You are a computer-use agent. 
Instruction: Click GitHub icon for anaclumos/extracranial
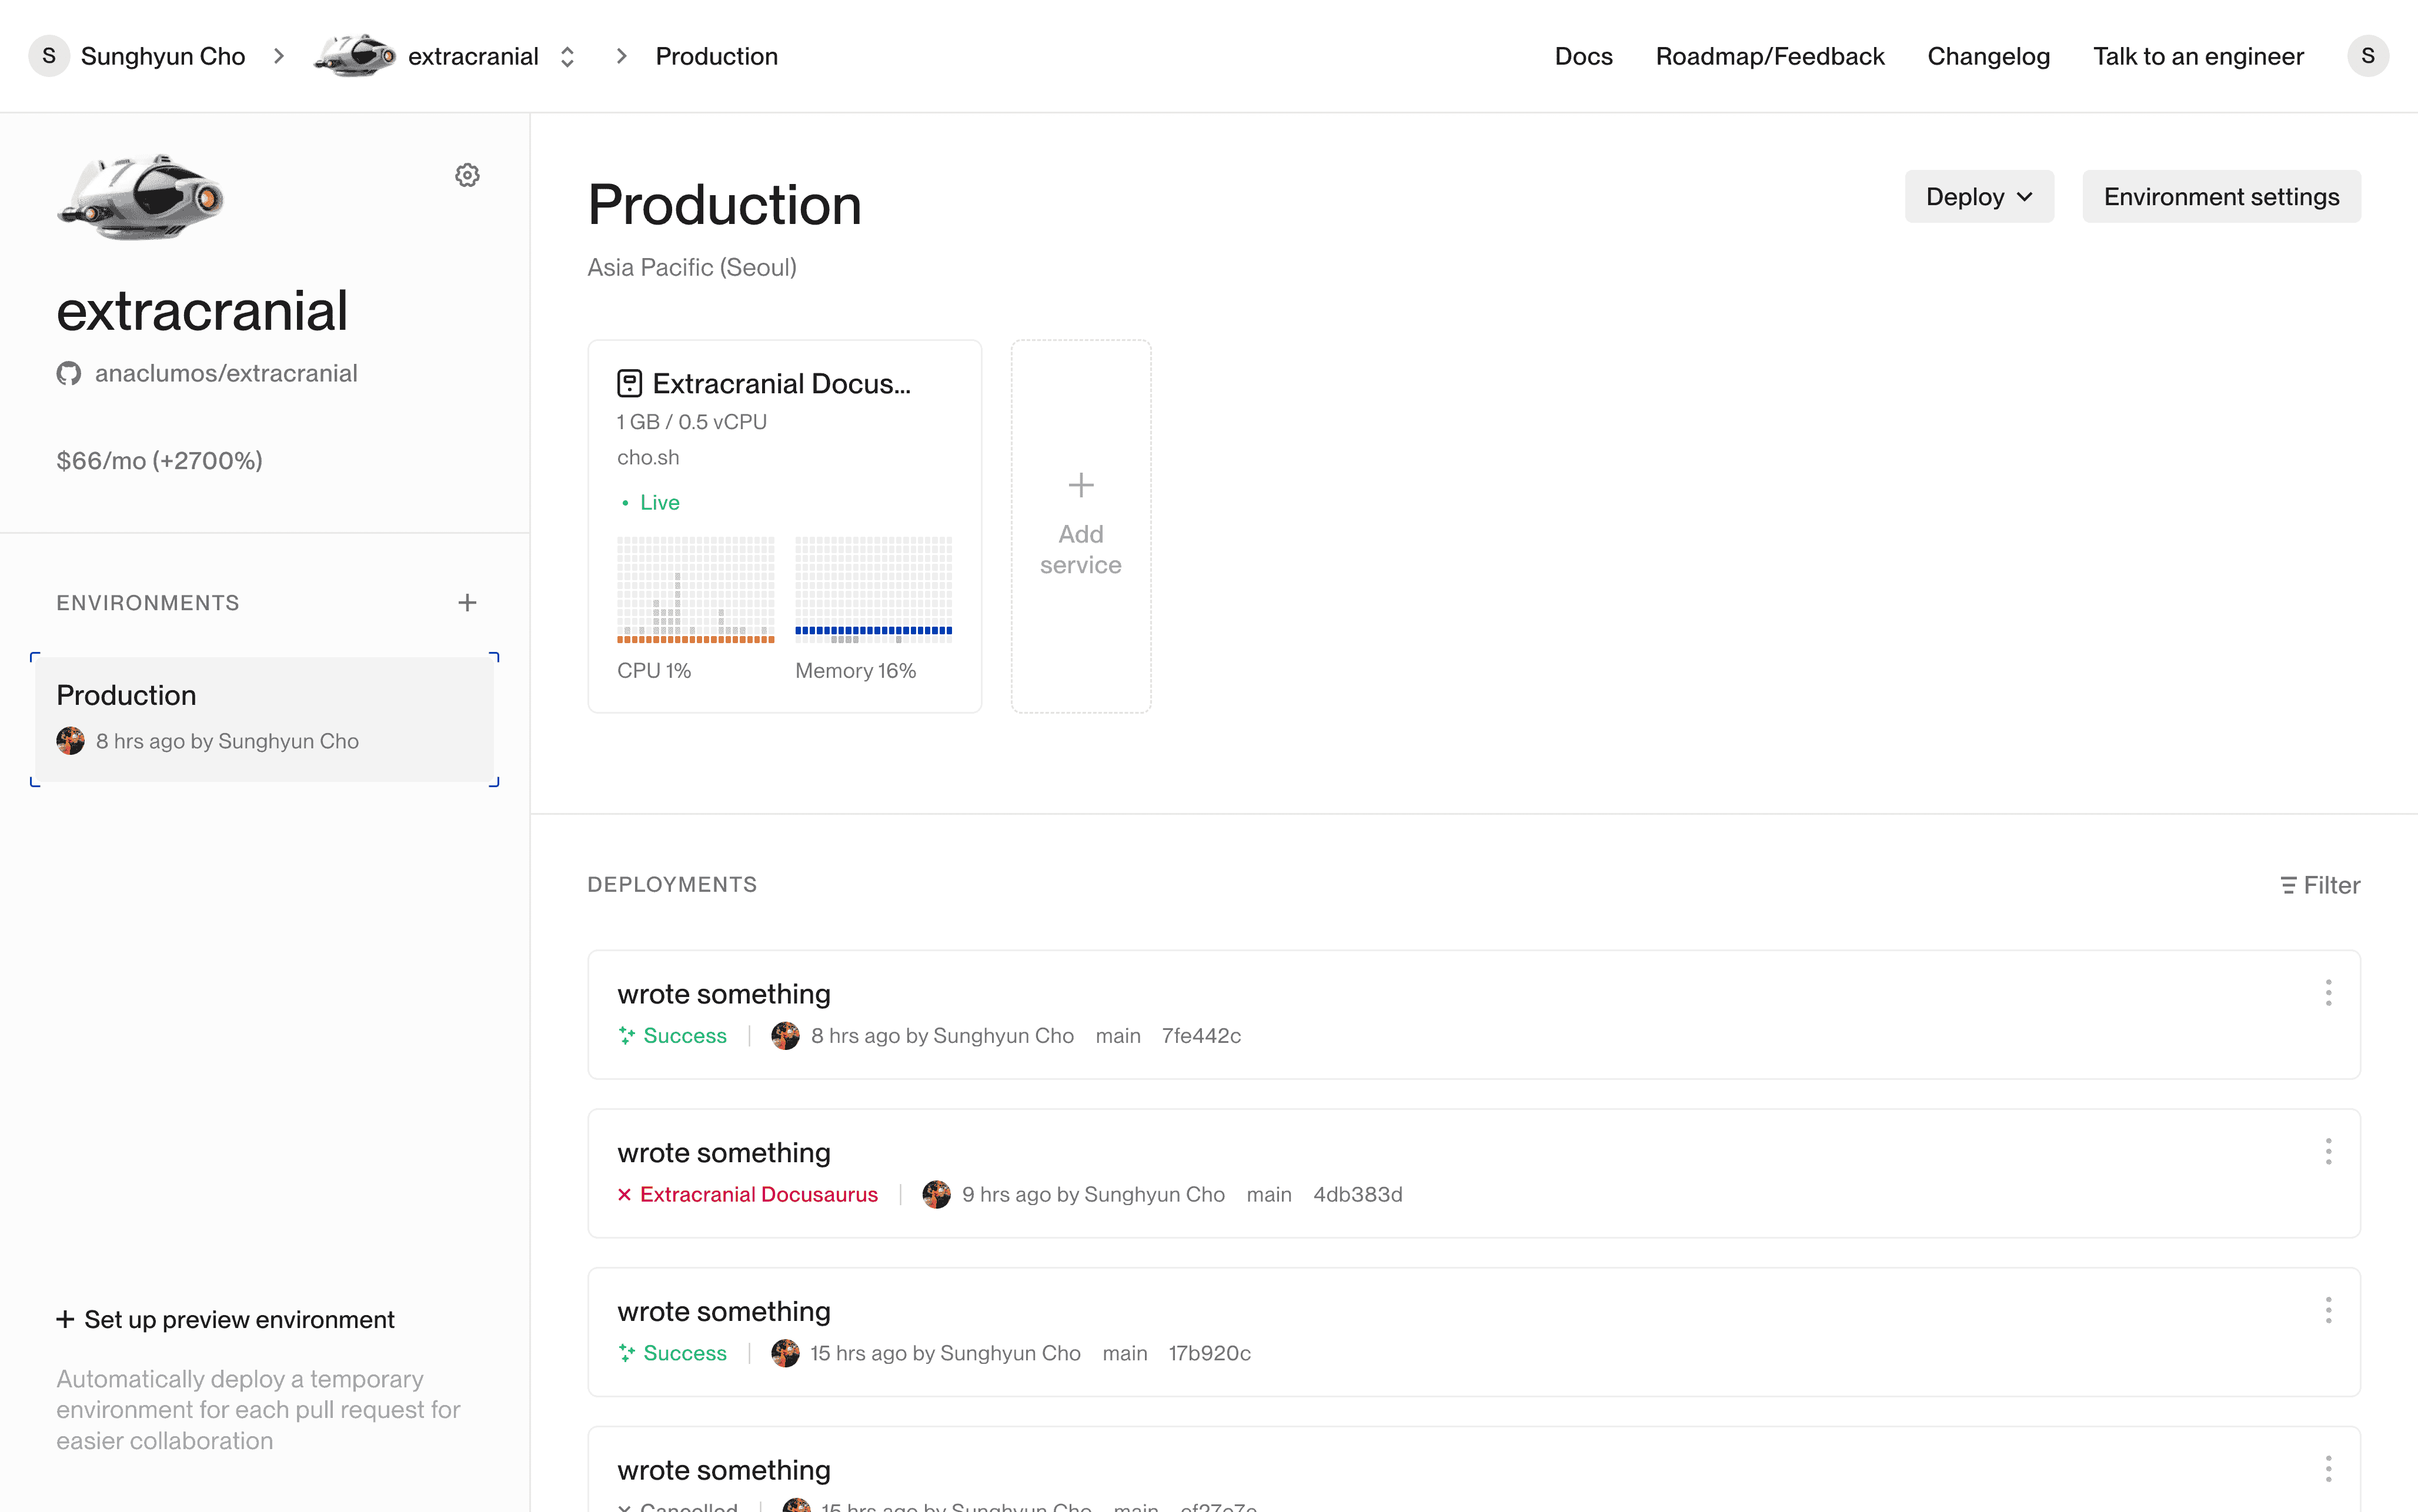point(69,374)
